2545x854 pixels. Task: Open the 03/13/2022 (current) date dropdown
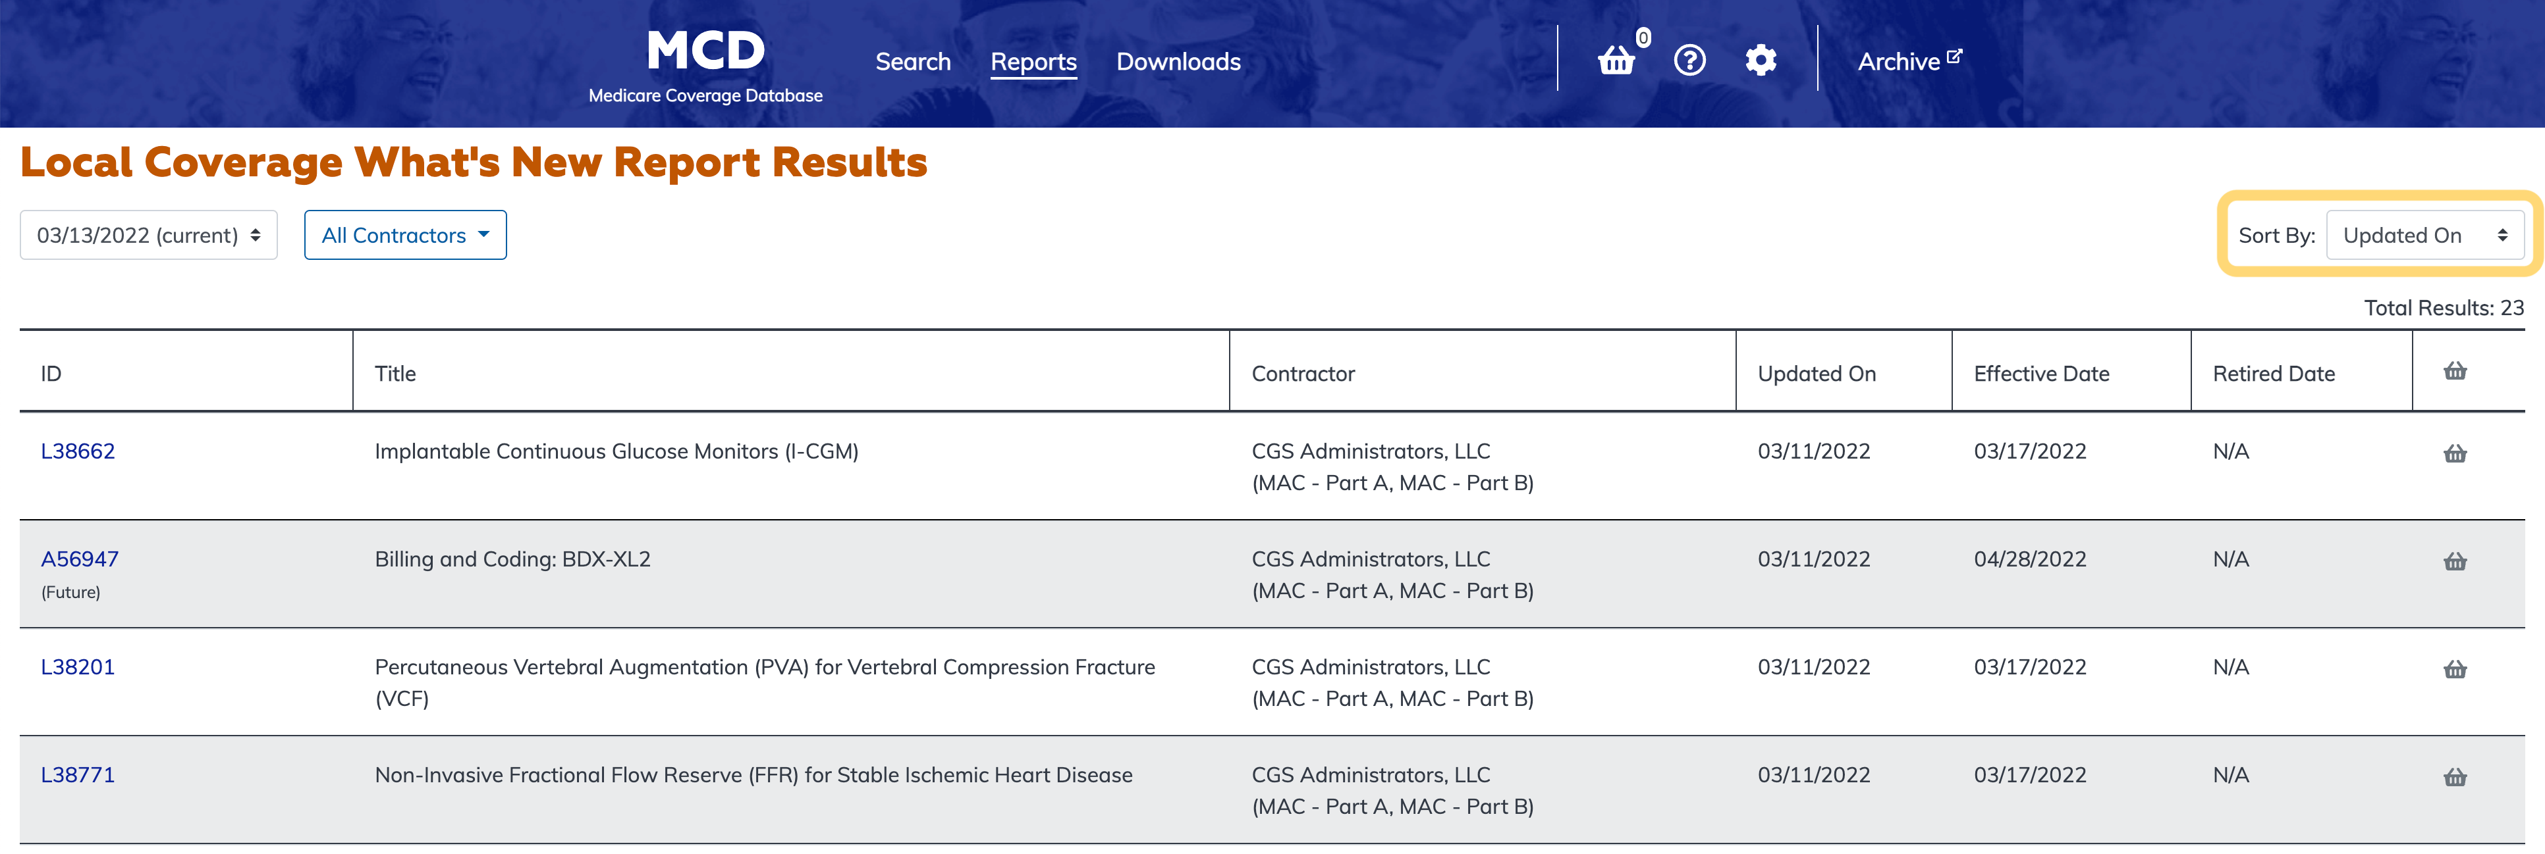pyautogui.click(x=148, y=235)
